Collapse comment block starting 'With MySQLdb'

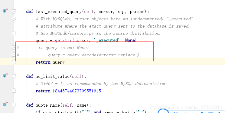coord(14,19)
